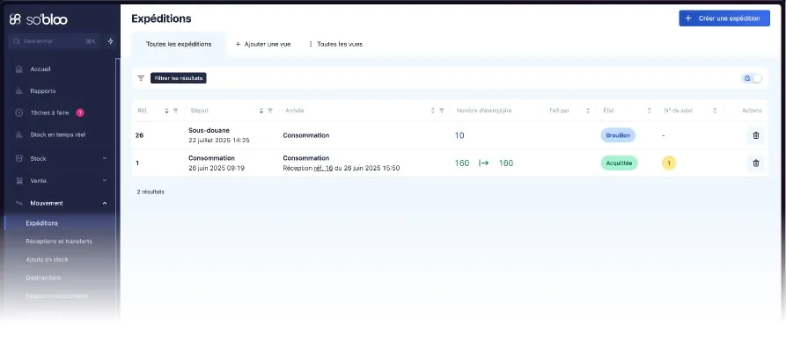Click the funnel filter icon in the Arrivée column
Viewport: 786px width, 340px height.
(x=442, y=111)
